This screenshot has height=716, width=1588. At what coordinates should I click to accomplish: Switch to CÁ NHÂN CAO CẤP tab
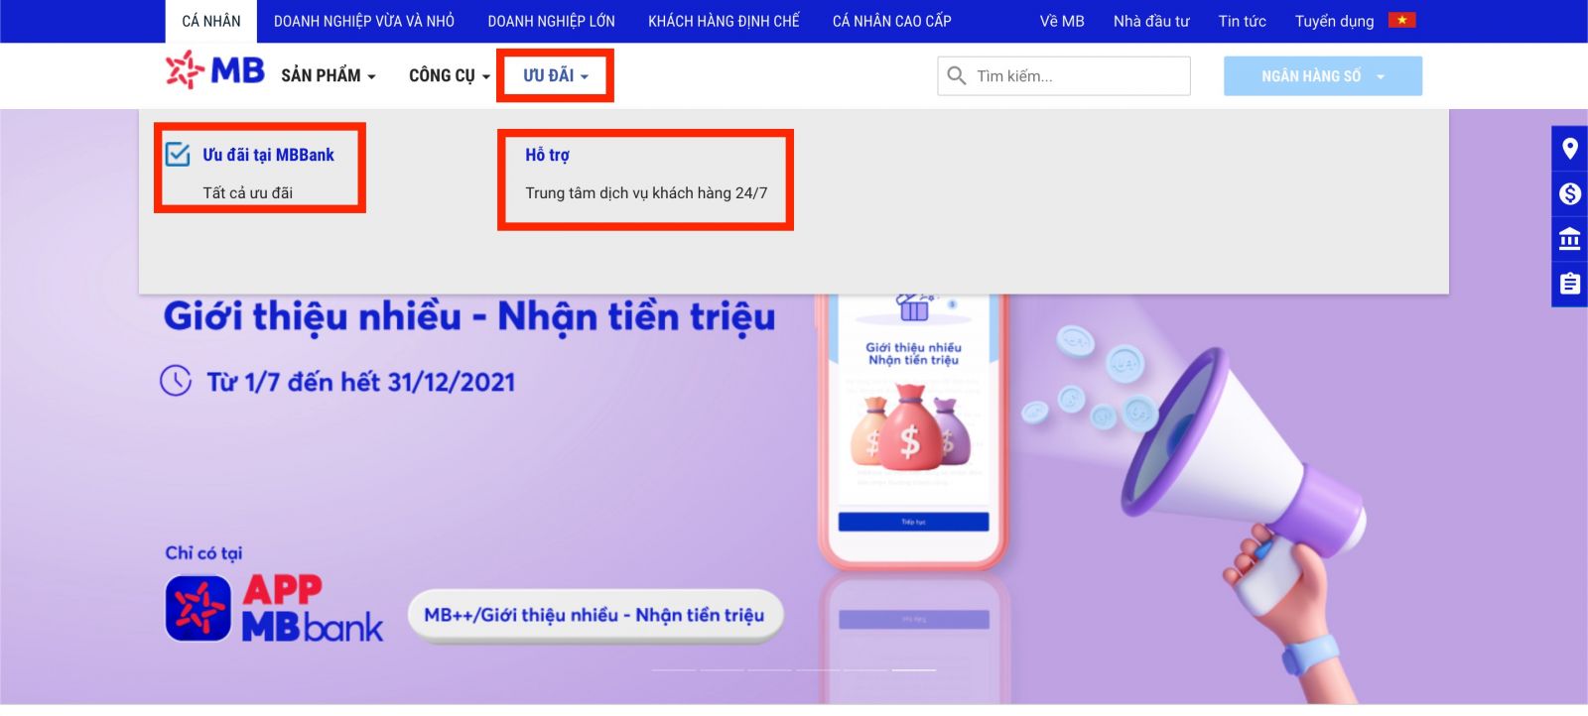point(891,21)
